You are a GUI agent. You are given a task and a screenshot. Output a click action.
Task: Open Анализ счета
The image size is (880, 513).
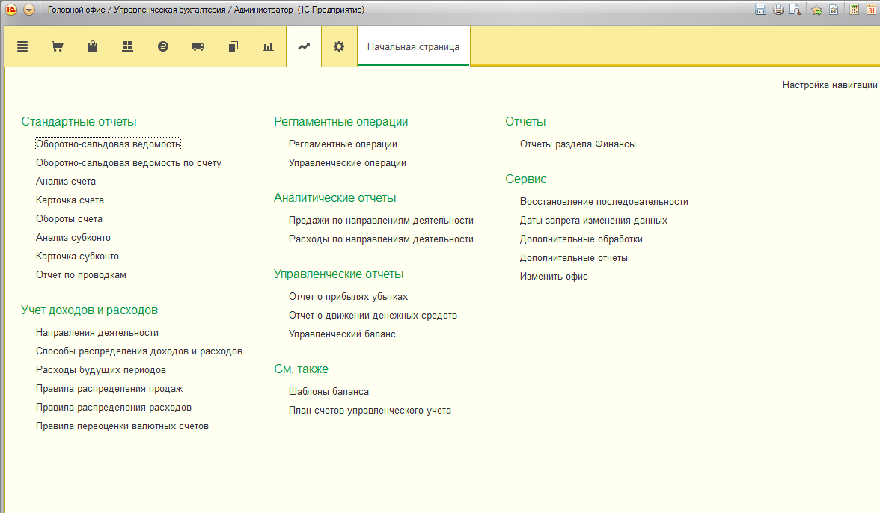point(66,181)
